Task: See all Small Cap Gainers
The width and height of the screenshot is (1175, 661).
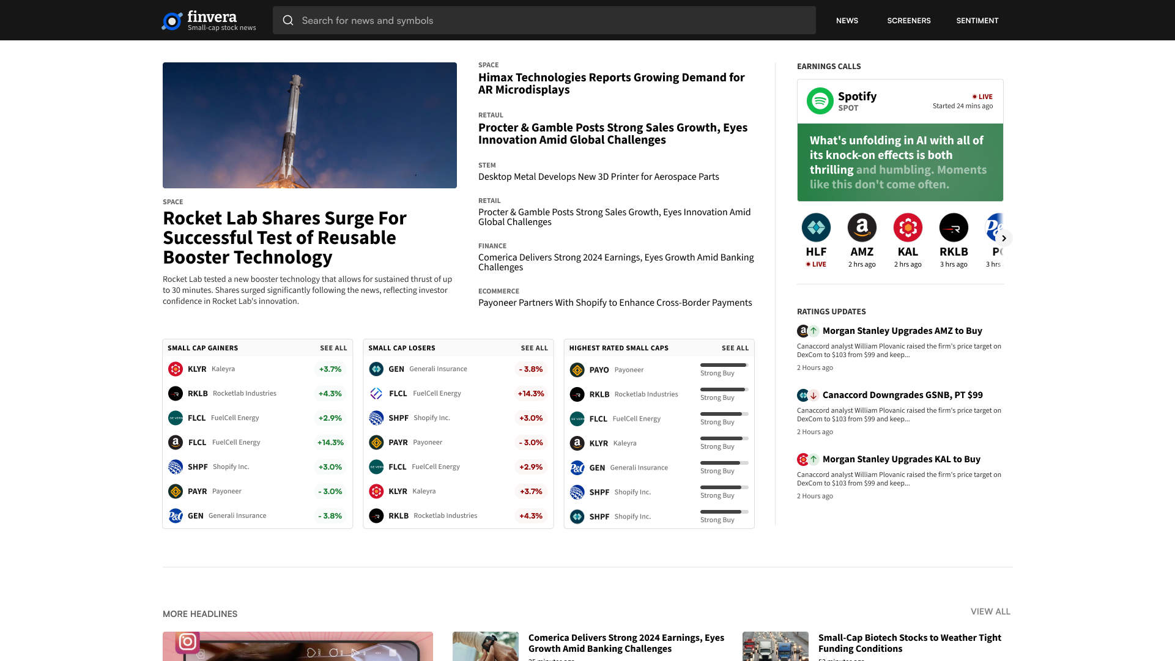Action: 333,348
